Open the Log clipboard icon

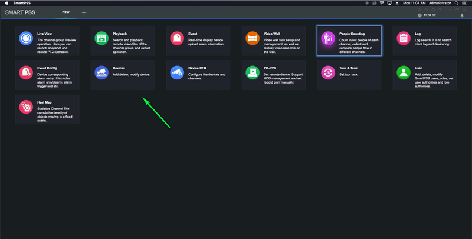[404, 38]
